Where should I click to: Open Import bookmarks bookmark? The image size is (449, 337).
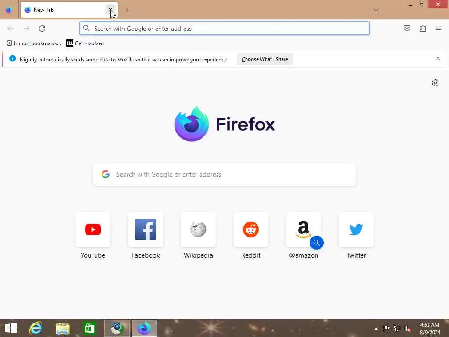click(x=33, y=43)
